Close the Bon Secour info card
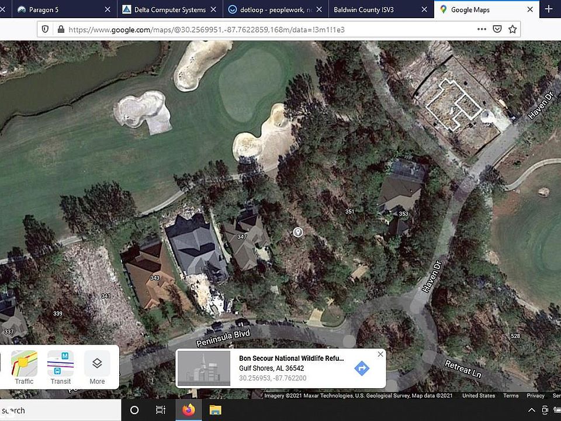561x421 pixels. pos(380,354)
